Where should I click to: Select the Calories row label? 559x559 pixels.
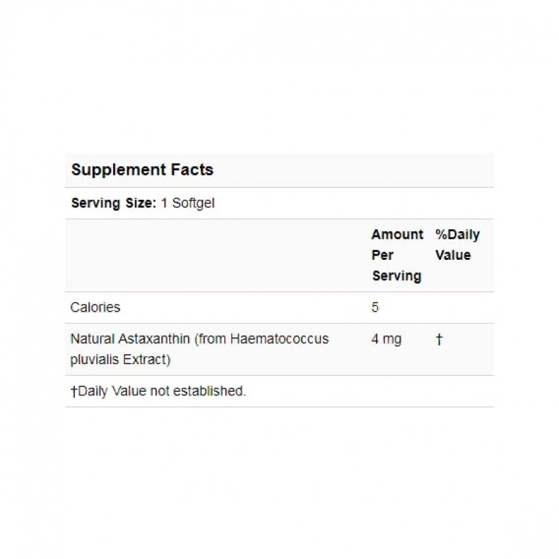pos(96,307)
